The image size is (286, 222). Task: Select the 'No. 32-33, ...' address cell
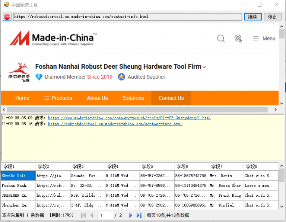coord(88,186)
